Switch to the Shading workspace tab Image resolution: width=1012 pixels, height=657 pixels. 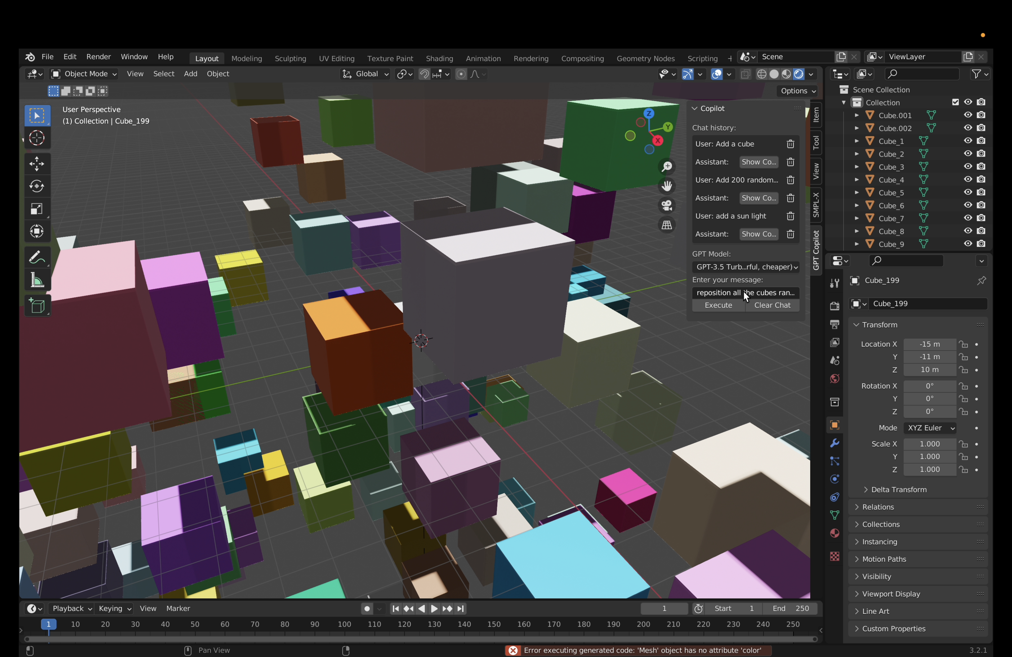pos(439,58)
